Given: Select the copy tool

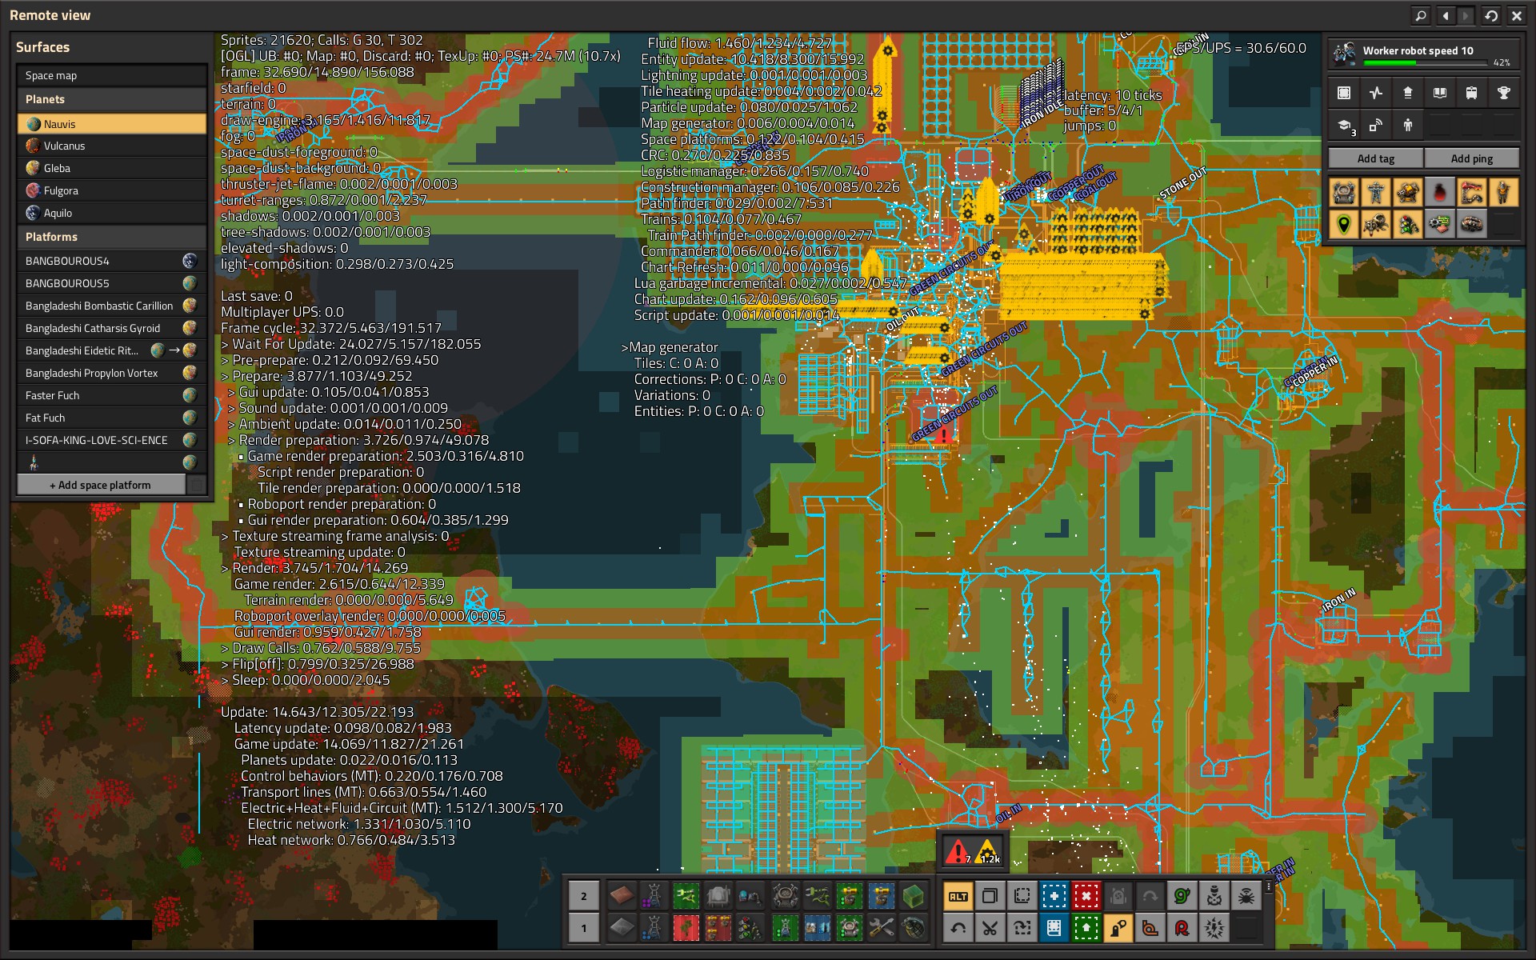Looking at the screenshot, I should point(990,897).
